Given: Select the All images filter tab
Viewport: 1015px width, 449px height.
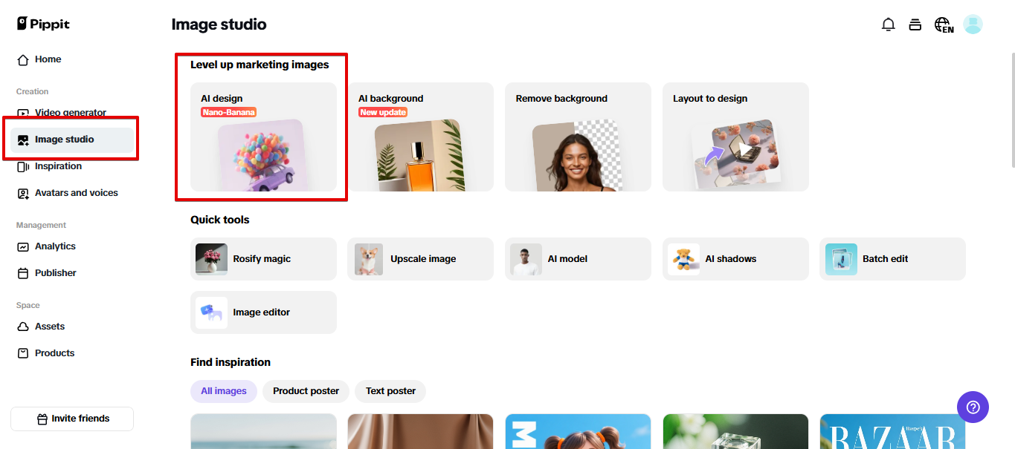Looking at the screenshot, I should [224, 391].
